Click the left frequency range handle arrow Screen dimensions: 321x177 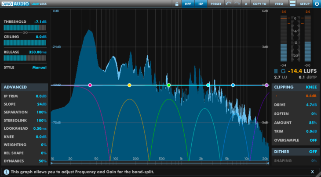(52, 163)
